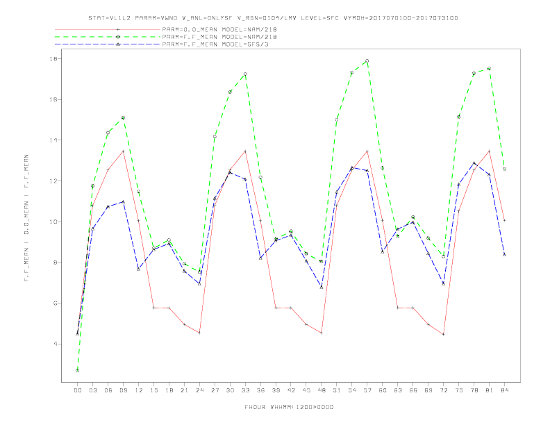Click x-axis tick label 09
The image size is (550, 425).
click(x=123, y=390)
